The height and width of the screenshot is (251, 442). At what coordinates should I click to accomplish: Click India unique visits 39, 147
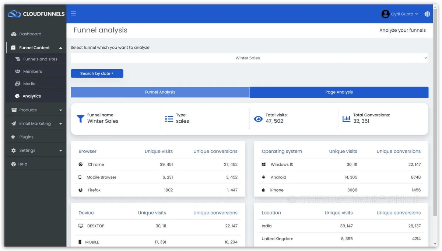tap(347, 226)
